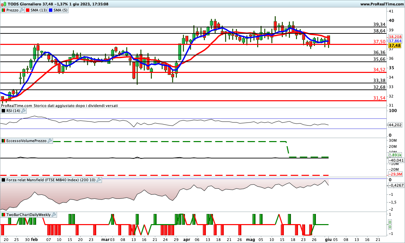Open RSI (14) settings wrench
Screen dimensions: 405x243
[23, 111]
